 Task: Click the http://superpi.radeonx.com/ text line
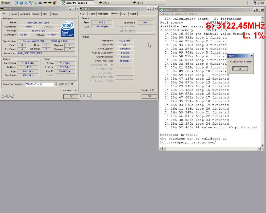coord(188,142)
